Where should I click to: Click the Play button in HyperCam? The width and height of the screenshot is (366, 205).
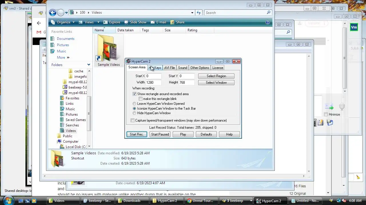click(x=183, y=134)
